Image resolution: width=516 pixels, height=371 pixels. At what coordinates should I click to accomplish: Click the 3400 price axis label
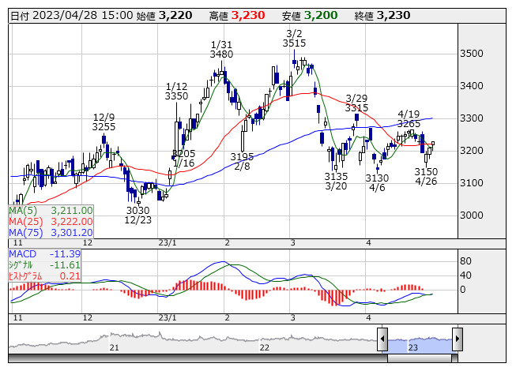click(472, 86)
